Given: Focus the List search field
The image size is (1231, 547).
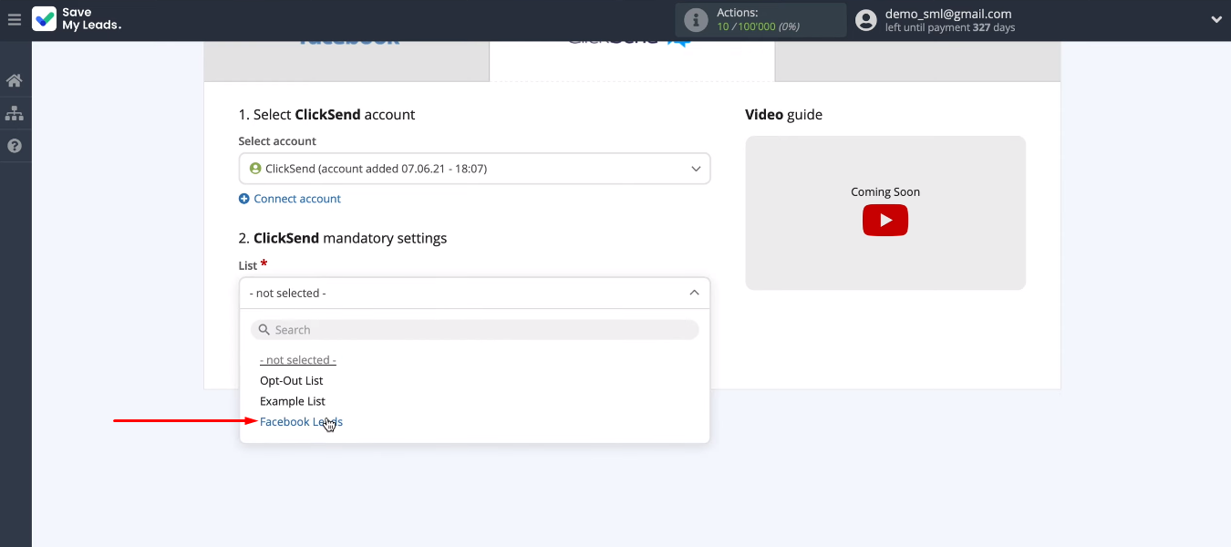Looking at the screenshot, I should tap(474, 330).
